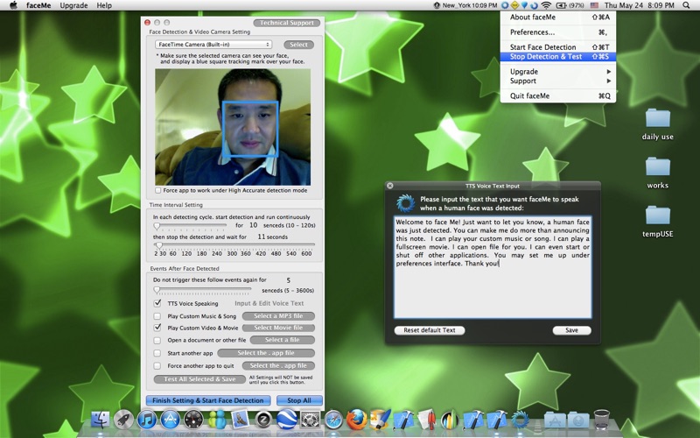Open the bar chart app icon in dock

pos(450,420)
